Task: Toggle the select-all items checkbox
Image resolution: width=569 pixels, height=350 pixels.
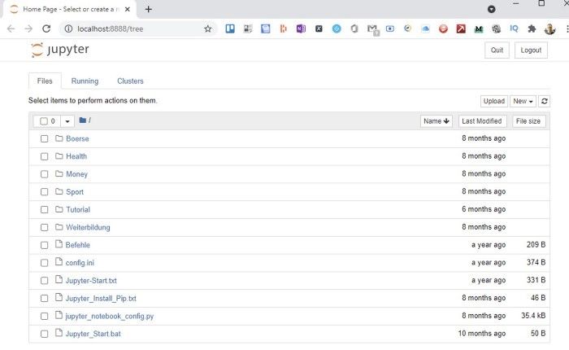Action: [44, 121]
